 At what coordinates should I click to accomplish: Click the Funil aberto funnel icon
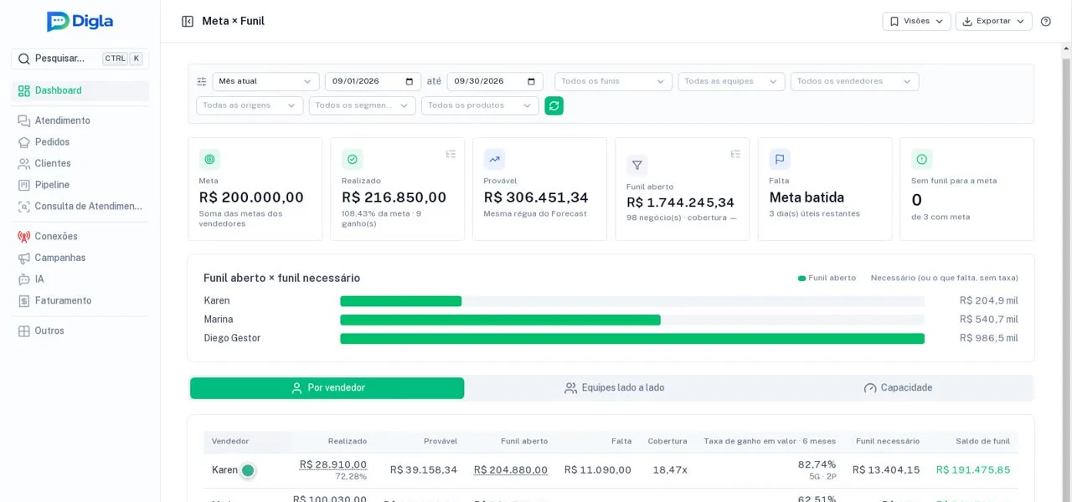pos(636,165)
